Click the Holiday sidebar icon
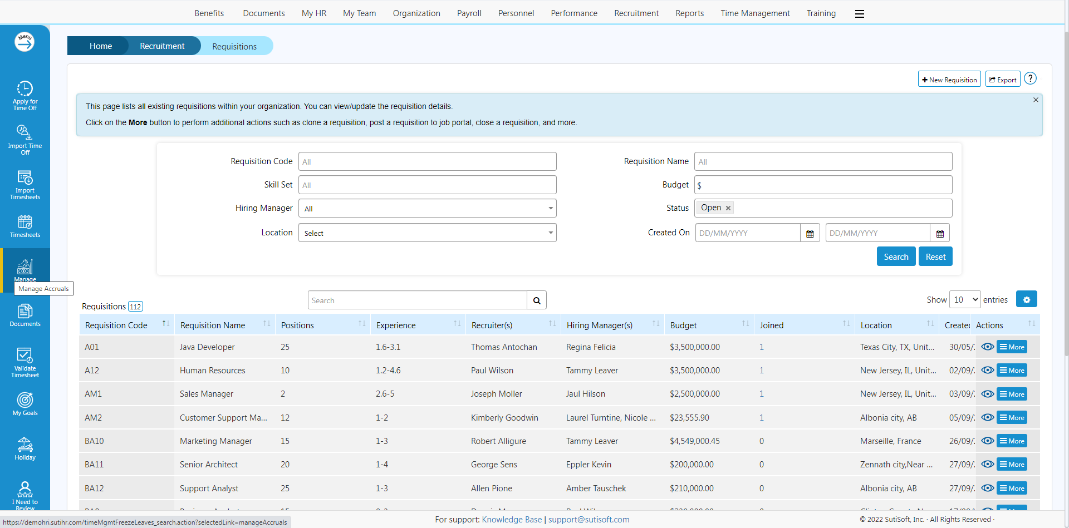Screen dimensions: 1069x528 tap(25, 448)
